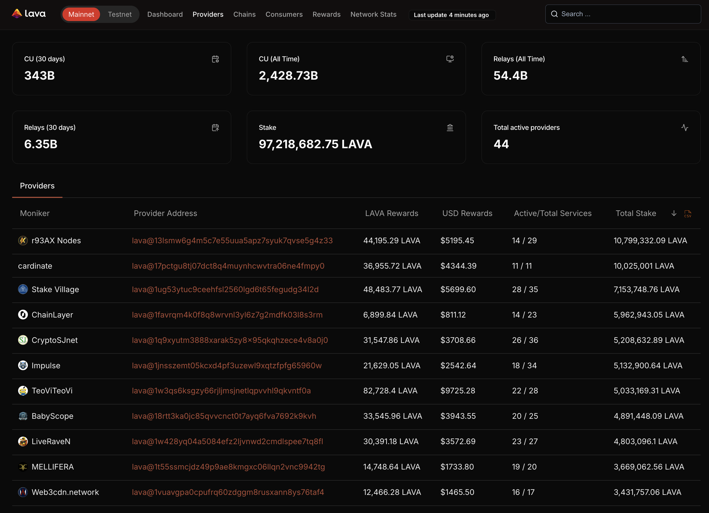Open the search magnifier icon
709x513 pixels.
(554, 14)
